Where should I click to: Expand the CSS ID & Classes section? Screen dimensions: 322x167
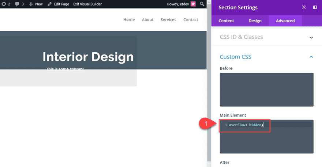coord(311,37)
